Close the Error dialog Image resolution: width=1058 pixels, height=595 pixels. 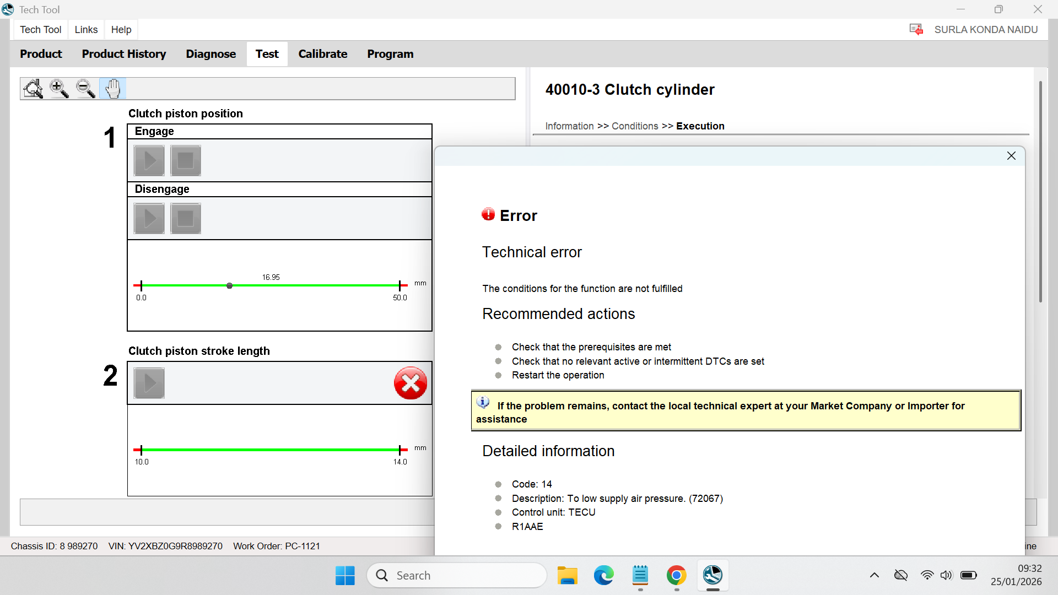coord(1011,156)
